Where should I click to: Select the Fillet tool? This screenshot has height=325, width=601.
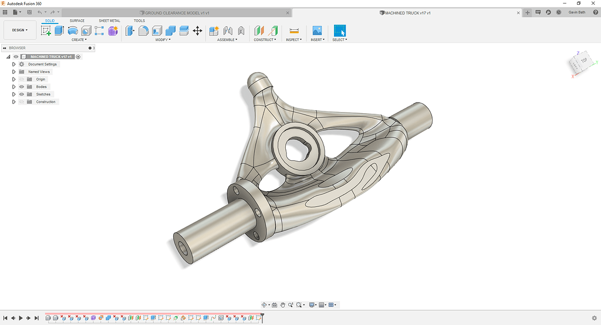click(143, 31)
